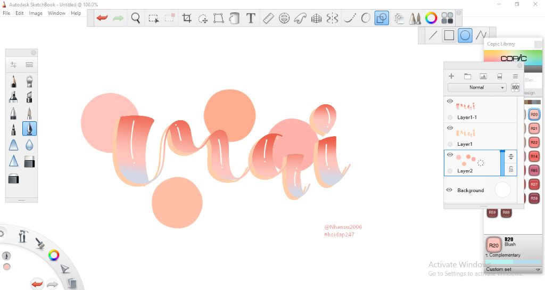Open the Ellipse guide tool
This screenshot has height=290, width=545.
point(284,18)
